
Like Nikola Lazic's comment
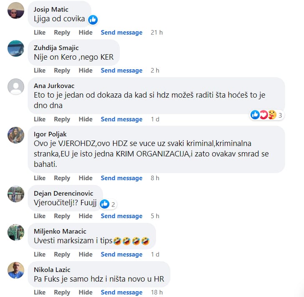click(x=40, y=292)
